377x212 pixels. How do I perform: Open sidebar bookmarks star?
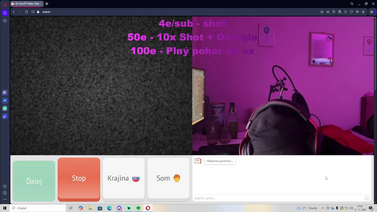coord(5,21)
